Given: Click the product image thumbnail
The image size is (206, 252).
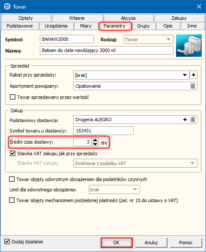Looking at the screenshot, I should coord(189,46).
